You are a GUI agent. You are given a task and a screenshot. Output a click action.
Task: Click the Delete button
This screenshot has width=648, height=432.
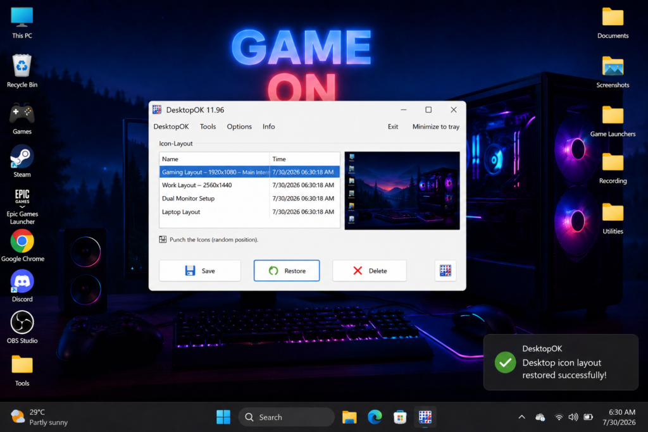click(370, 271)
